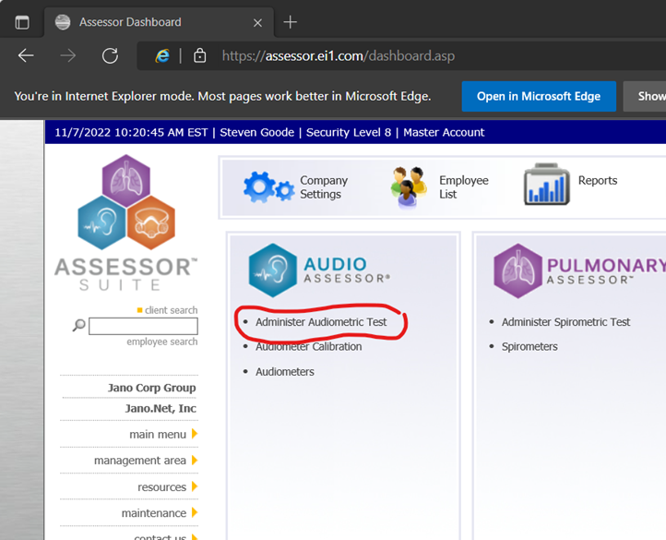Go back with the browser back arrow

(26, 55)
